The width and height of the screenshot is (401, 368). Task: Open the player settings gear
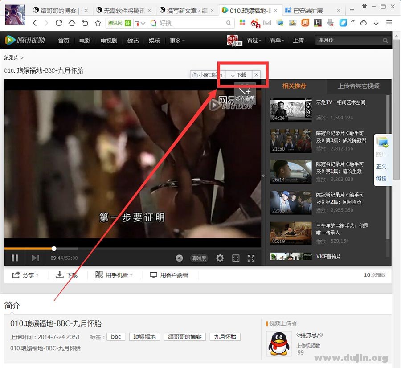tap(220, 258)
